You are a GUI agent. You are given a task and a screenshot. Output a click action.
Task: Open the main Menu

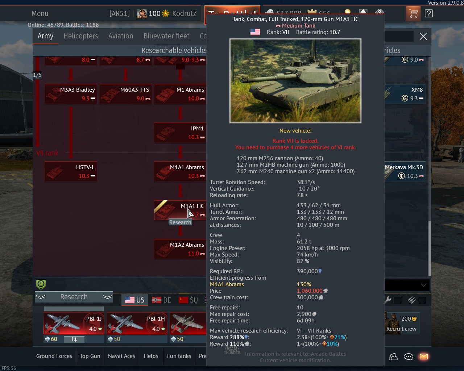pos(40,14)
